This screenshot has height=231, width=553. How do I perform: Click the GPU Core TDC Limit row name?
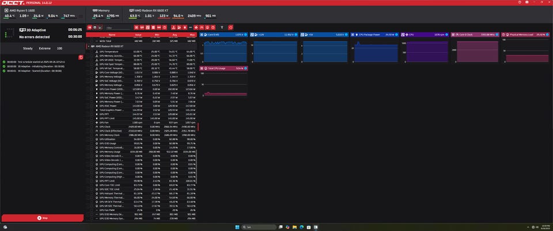point(109,185)
